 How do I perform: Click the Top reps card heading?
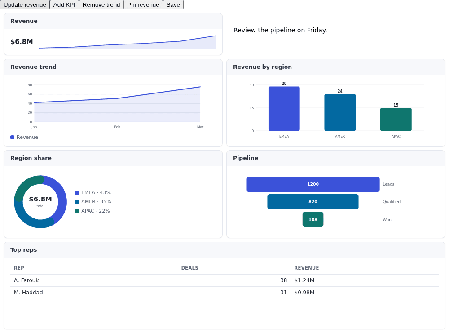pos(23,250)
